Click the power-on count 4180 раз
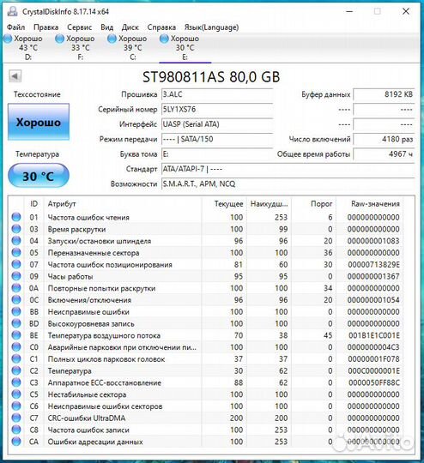This screenshot has height=463, width=424. [x=384, y=139]
